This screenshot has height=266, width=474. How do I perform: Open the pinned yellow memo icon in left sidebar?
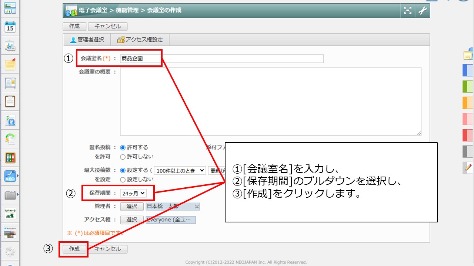[x=10, y=64]
